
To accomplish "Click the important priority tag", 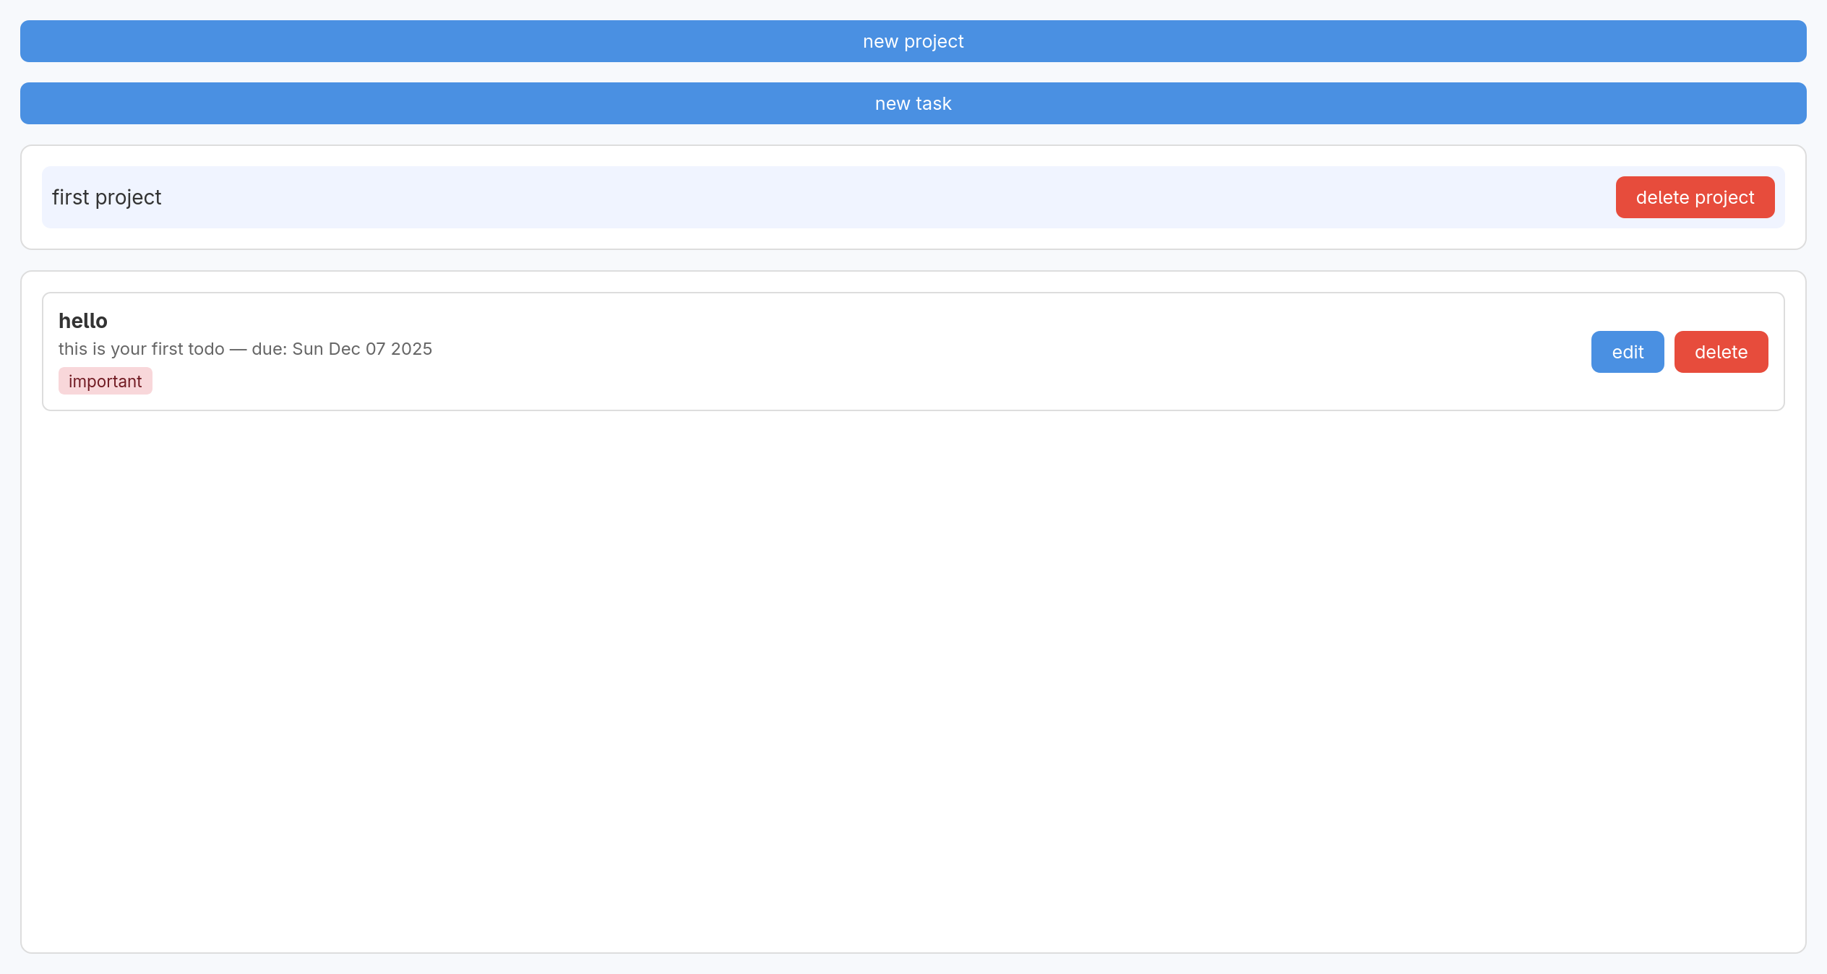I will [106, 382].
